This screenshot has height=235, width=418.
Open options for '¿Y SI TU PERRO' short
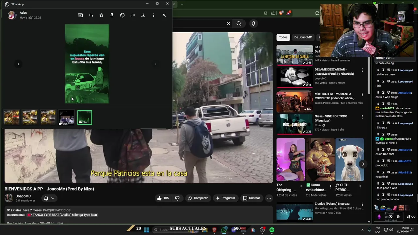point(360,187)
